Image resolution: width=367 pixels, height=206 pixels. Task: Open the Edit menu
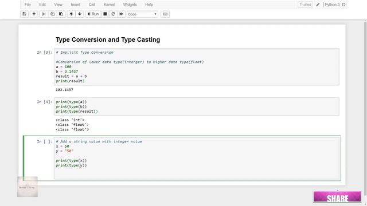click(42, 5)
